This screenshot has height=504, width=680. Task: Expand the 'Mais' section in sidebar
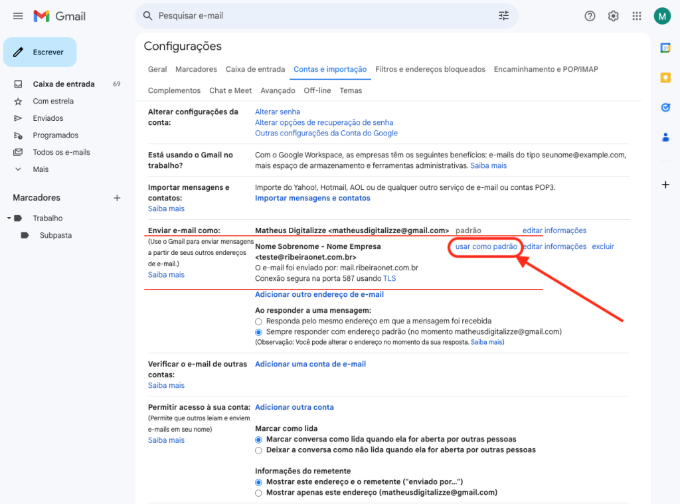pyautogui.click(x=41, y=169)
